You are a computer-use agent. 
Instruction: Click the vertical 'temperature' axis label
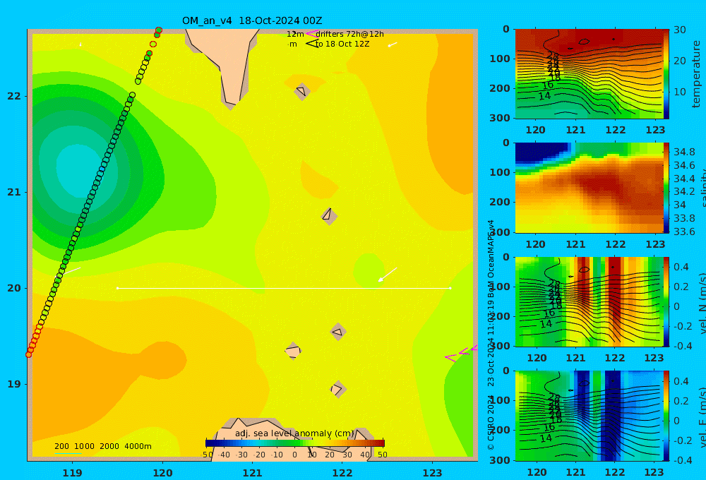tap(696, 74)
